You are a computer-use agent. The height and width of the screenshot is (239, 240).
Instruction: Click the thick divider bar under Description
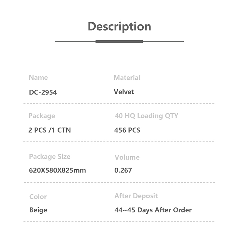[x=119, y=41]
